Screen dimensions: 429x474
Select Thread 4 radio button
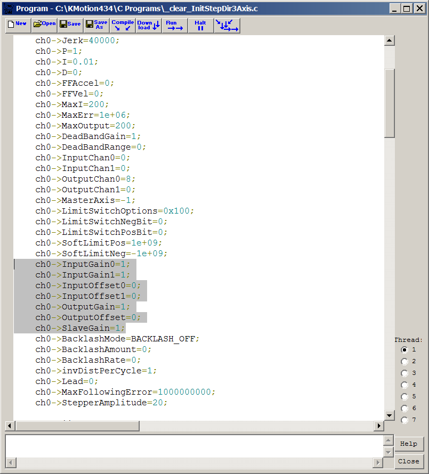tap(404, 385)
